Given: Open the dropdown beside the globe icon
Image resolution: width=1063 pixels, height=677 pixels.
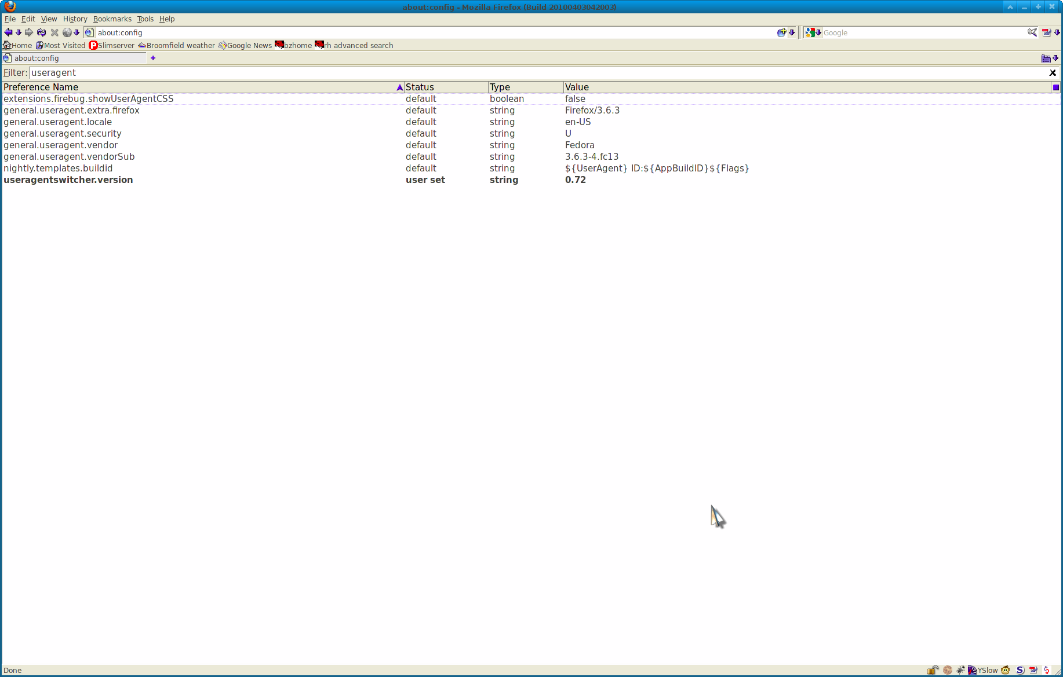Looking at the screenshot, I should click(77, 32).
